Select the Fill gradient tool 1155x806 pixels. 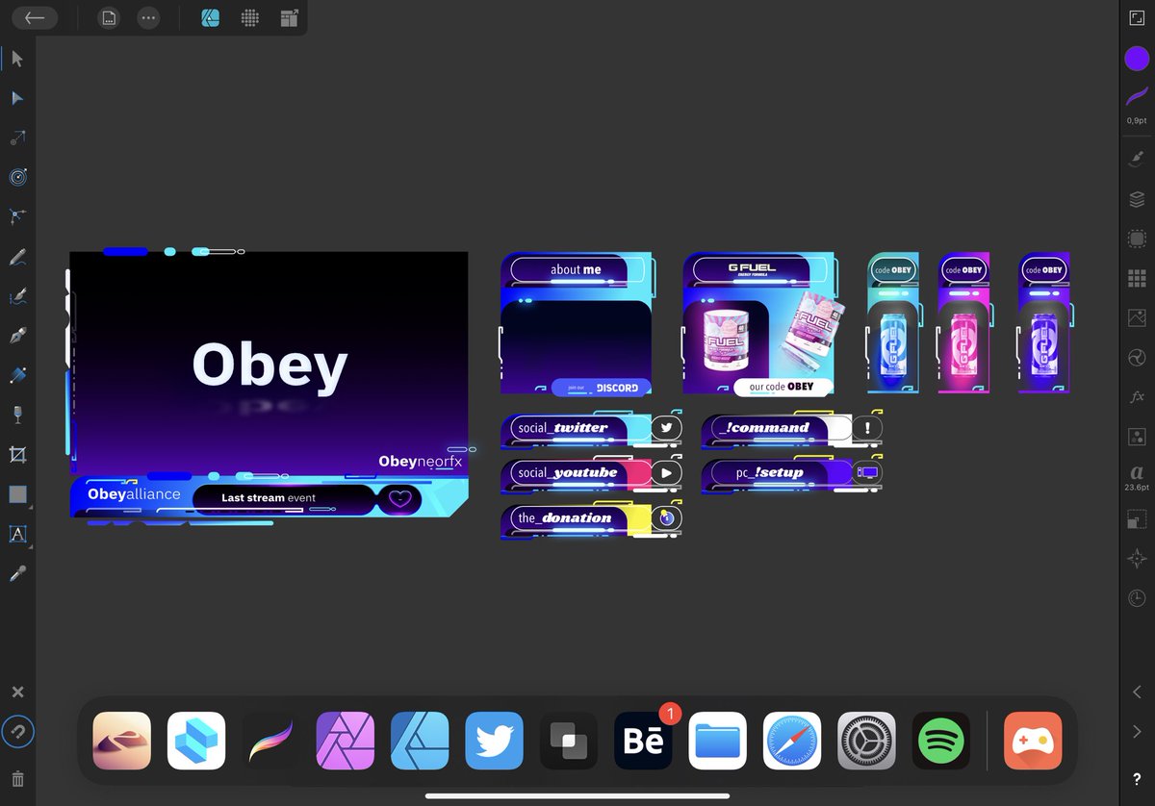click(x=17, y=375)
